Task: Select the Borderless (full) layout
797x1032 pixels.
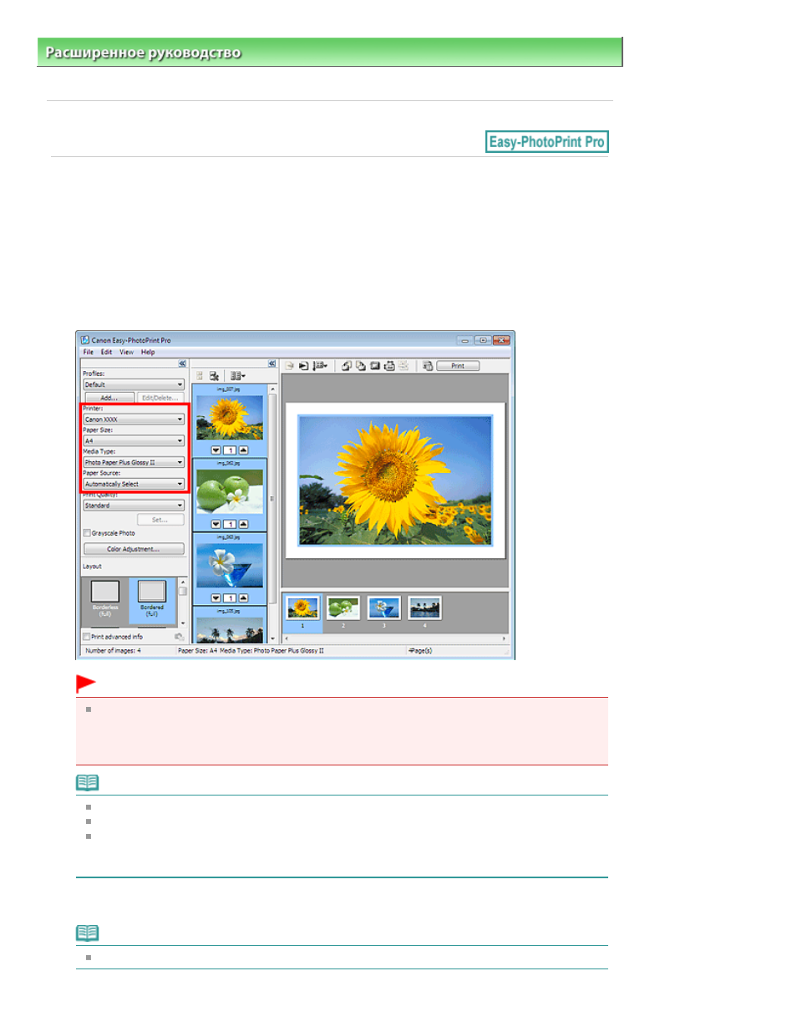Action: pos(105,599)
